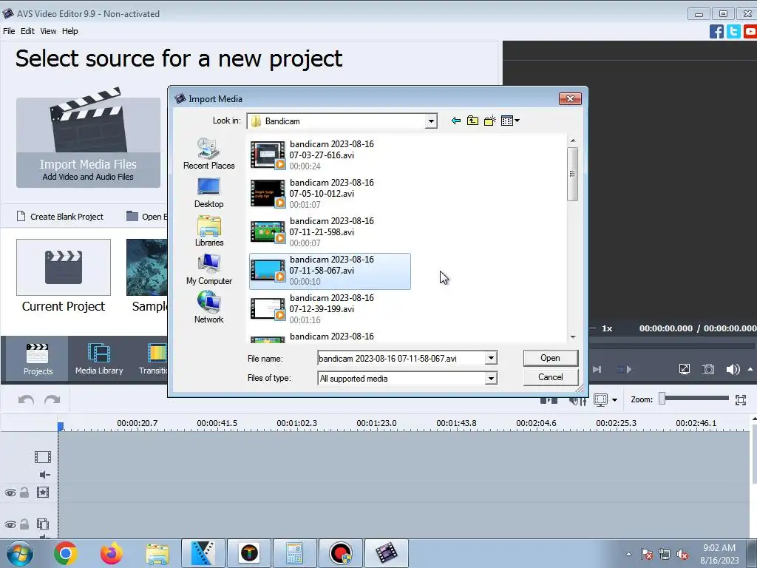
Task: Click the Cancel button
Action: tap(550, 377)
